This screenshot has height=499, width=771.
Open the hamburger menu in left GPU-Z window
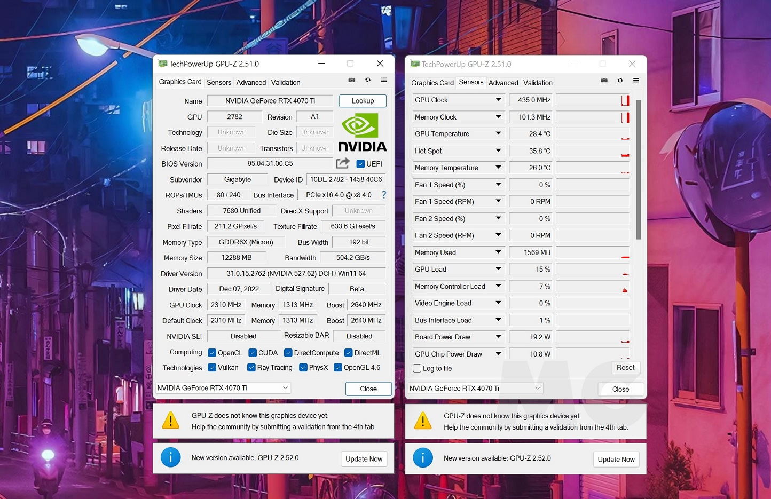click(384, 80)
